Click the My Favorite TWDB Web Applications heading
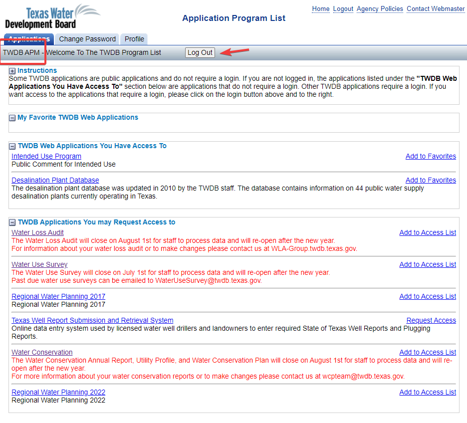 click(78, 118)
